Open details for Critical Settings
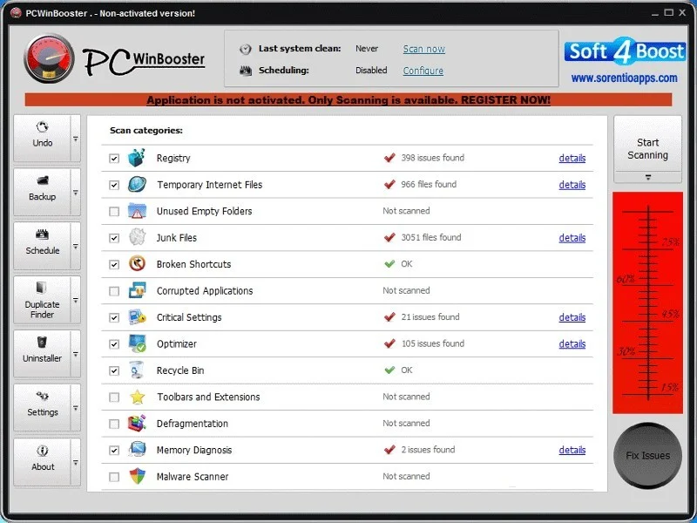697x523 pixels. click(572, 317)
